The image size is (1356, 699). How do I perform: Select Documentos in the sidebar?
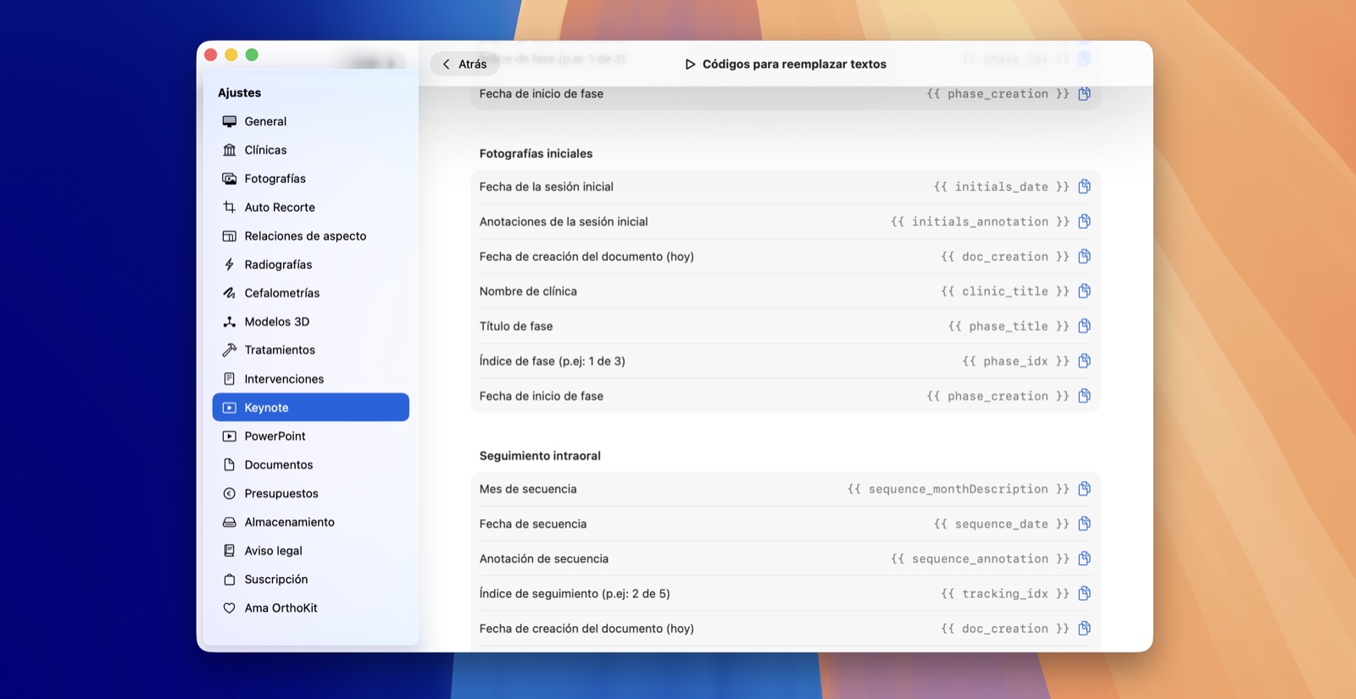point(310,464)
